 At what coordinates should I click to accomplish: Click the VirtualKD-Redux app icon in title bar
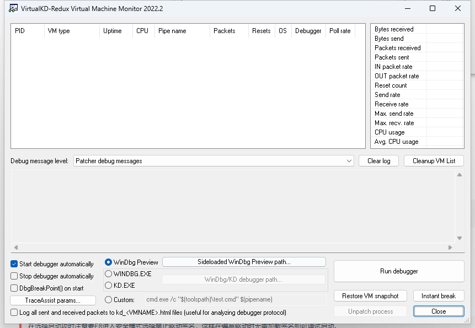[x=13, y=8]
